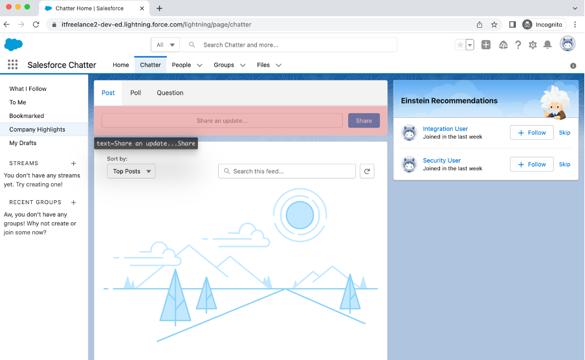
Task: Refresh the feed with the refresh icon
Action: pos(367,171)
